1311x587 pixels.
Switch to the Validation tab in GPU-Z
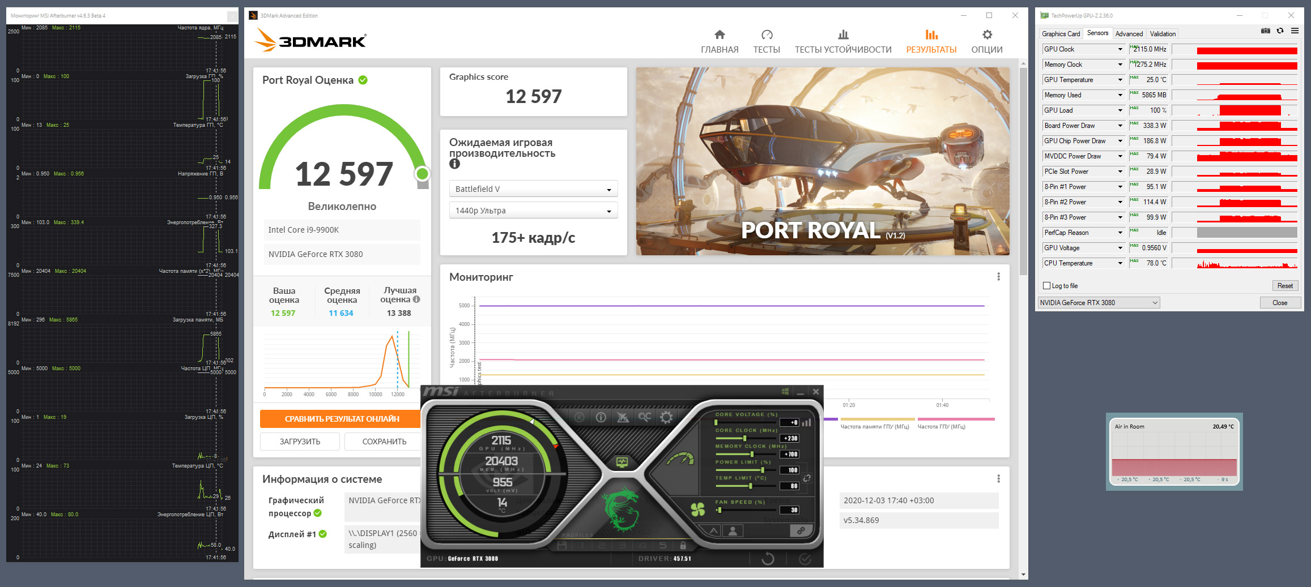click(x=1163, y=34)
